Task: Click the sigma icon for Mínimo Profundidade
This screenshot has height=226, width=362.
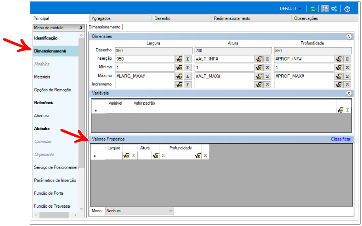Action: click(347, 67)
